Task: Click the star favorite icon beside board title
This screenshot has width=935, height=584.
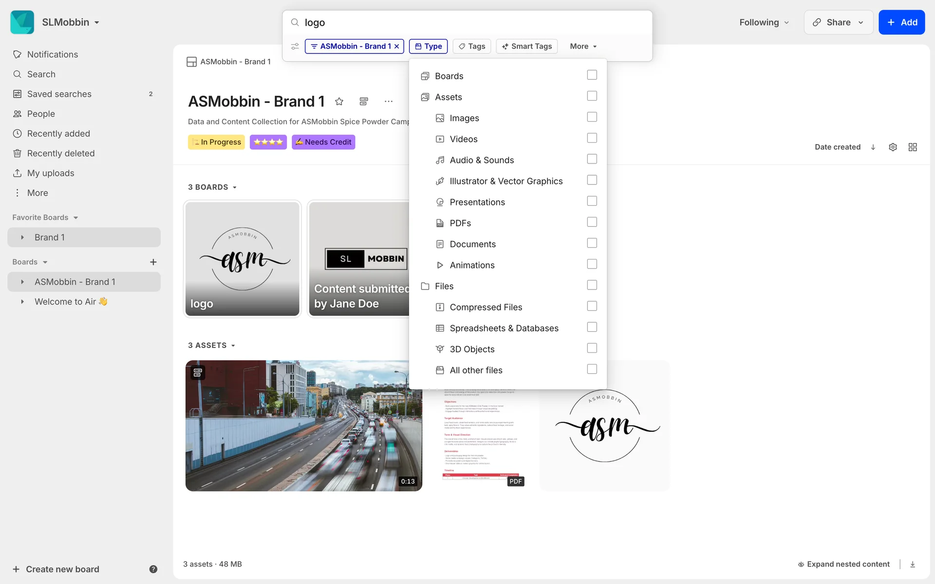Action: pos(339,101)
